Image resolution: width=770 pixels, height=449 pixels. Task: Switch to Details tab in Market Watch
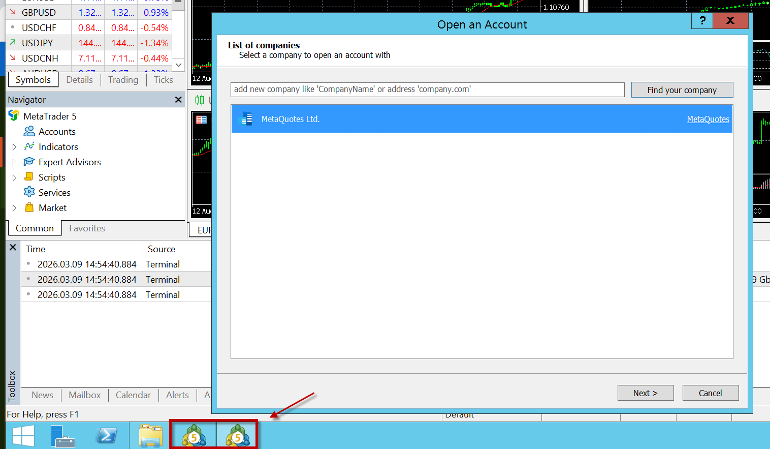pos(79,80)
